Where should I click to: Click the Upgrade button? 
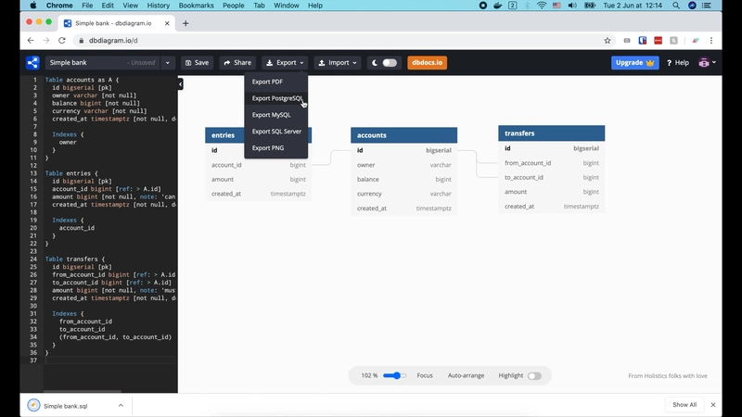pos(634,62)
